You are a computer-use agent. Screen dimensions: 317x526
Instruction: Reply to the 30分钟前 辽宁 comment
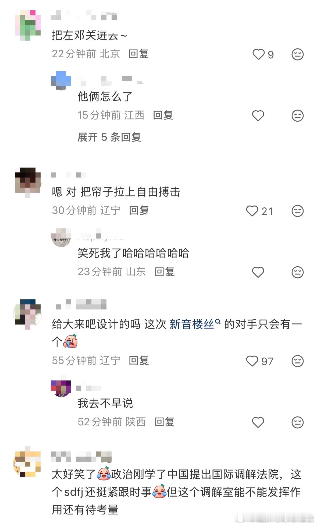[139, 210]
